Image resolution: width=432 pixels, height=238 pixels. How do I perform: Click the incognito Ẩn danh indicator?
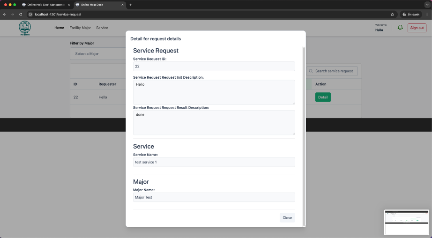411,15
